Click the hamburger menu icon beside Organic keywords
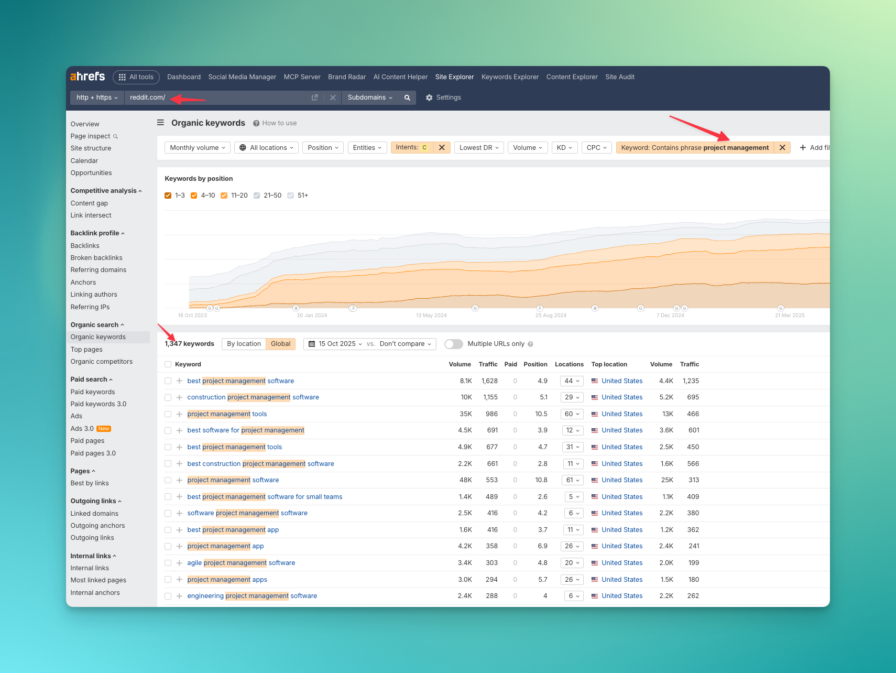Viewport: 896px width, 673px height. [160, 123]
